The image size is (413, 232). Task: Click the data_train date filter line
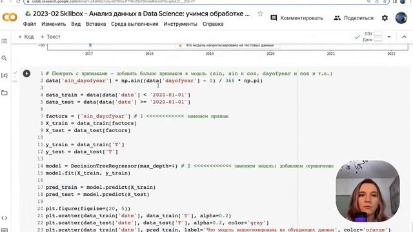[x=118, y=95]
